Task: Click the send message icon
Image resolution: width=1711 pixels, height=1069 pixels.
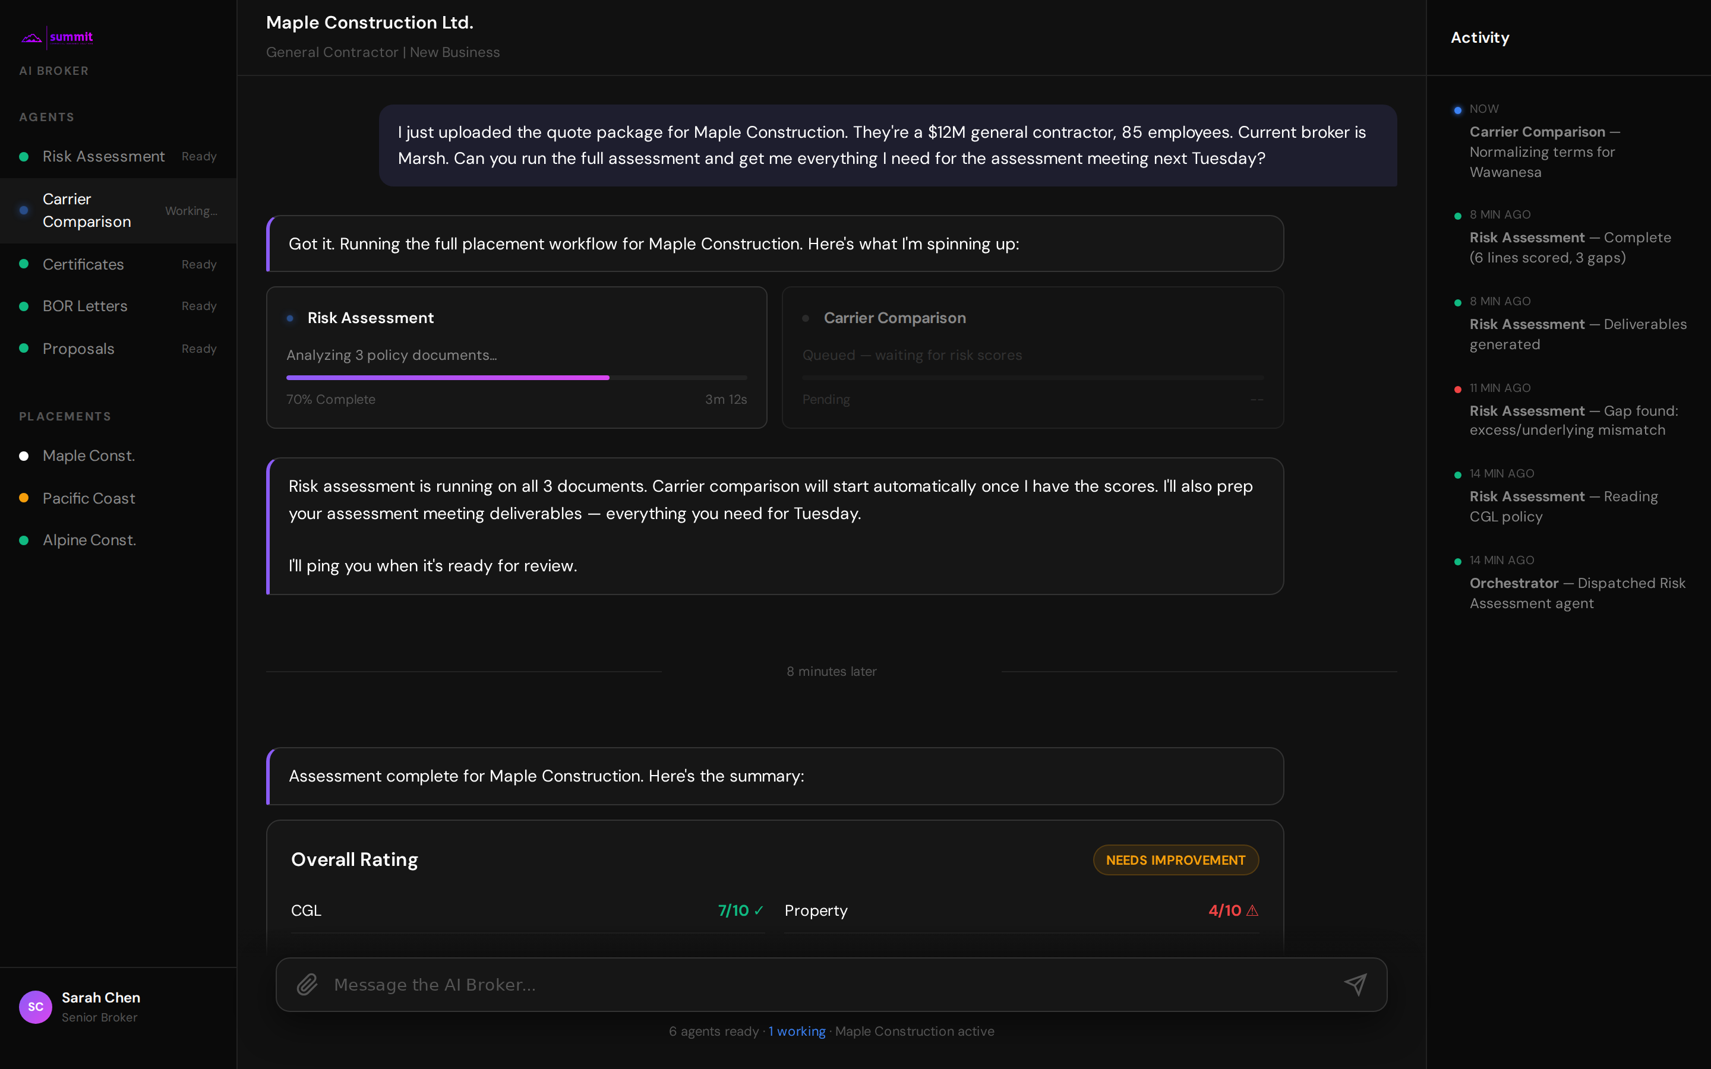Action: click(1355, 984)
